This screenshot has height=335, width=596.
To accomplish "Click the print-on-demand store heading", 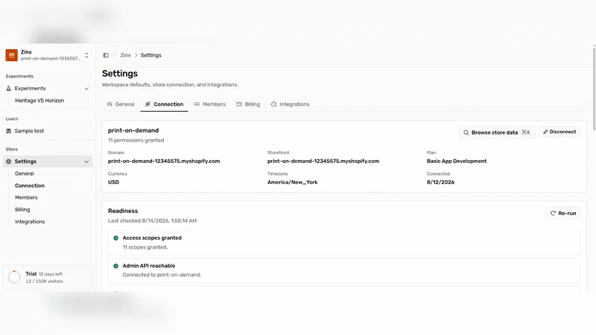I will (133, 130).
